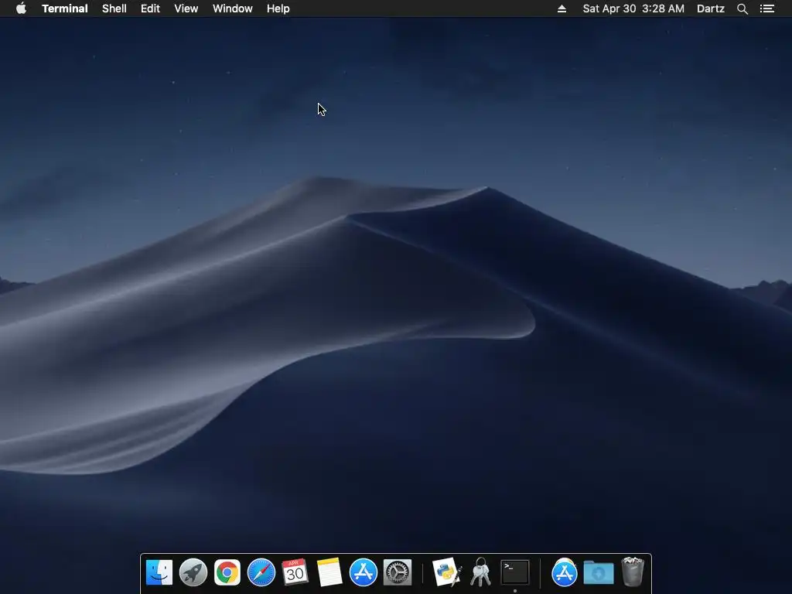The width and height of the screenshot is (792, 594).
Task: Open Google Chrome from the Dock
Action: click(x=227, y=572)
